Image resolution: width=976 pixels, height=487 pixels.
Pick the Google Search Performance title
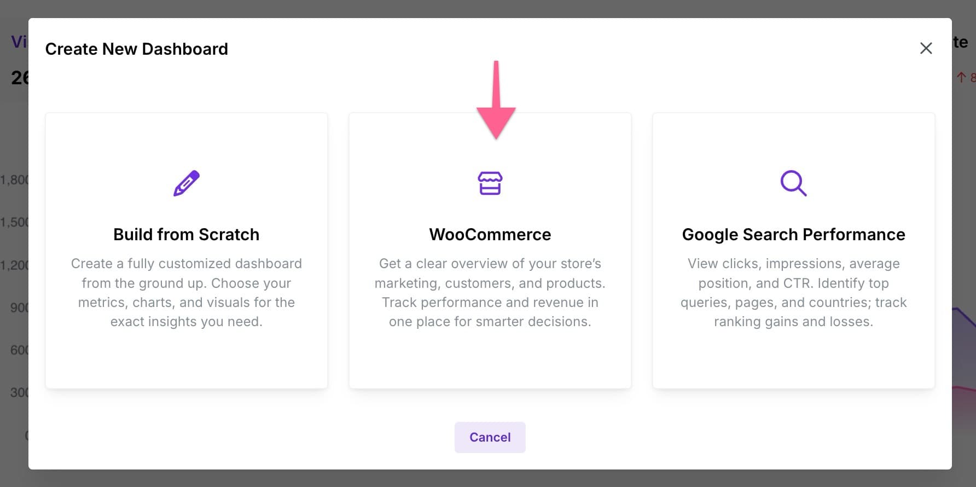pyautogui.click(x=793, y=234)
